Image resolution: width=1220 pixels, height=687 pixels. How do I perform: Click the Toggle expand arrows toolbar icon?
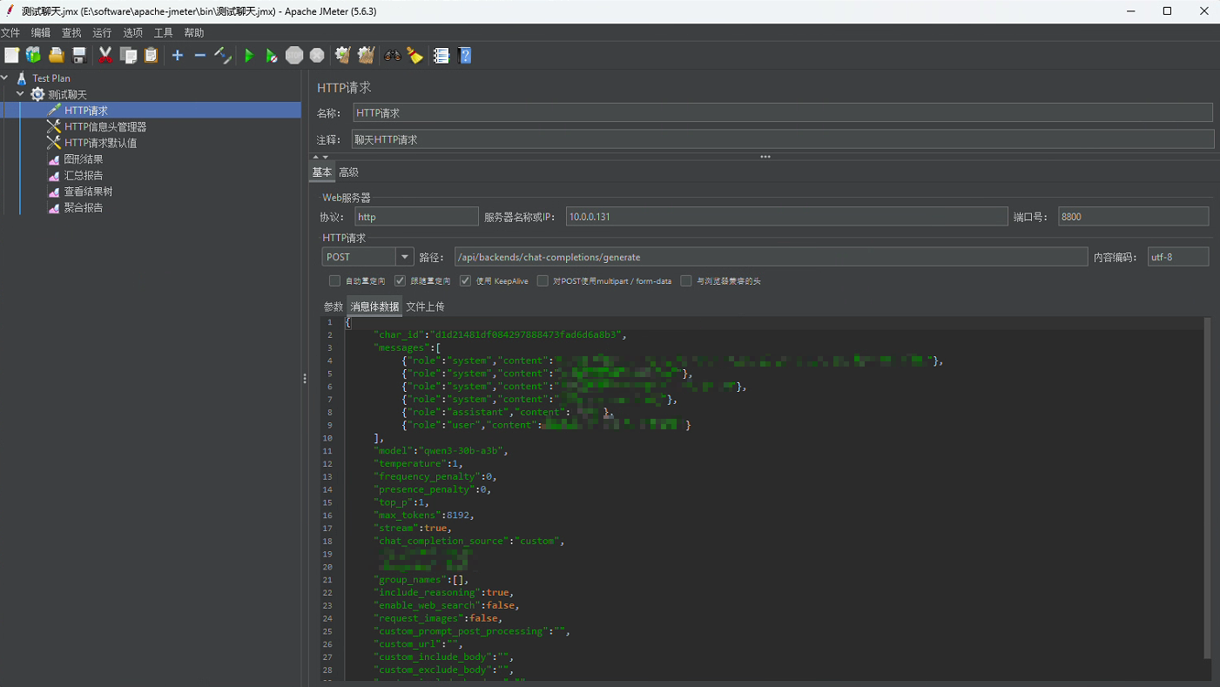(223, 56)
